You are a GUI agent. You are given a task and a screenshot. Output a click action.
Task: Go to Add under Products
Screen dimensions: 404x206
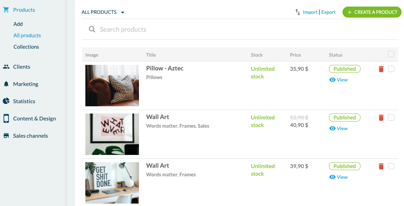[x=18, y=24]
